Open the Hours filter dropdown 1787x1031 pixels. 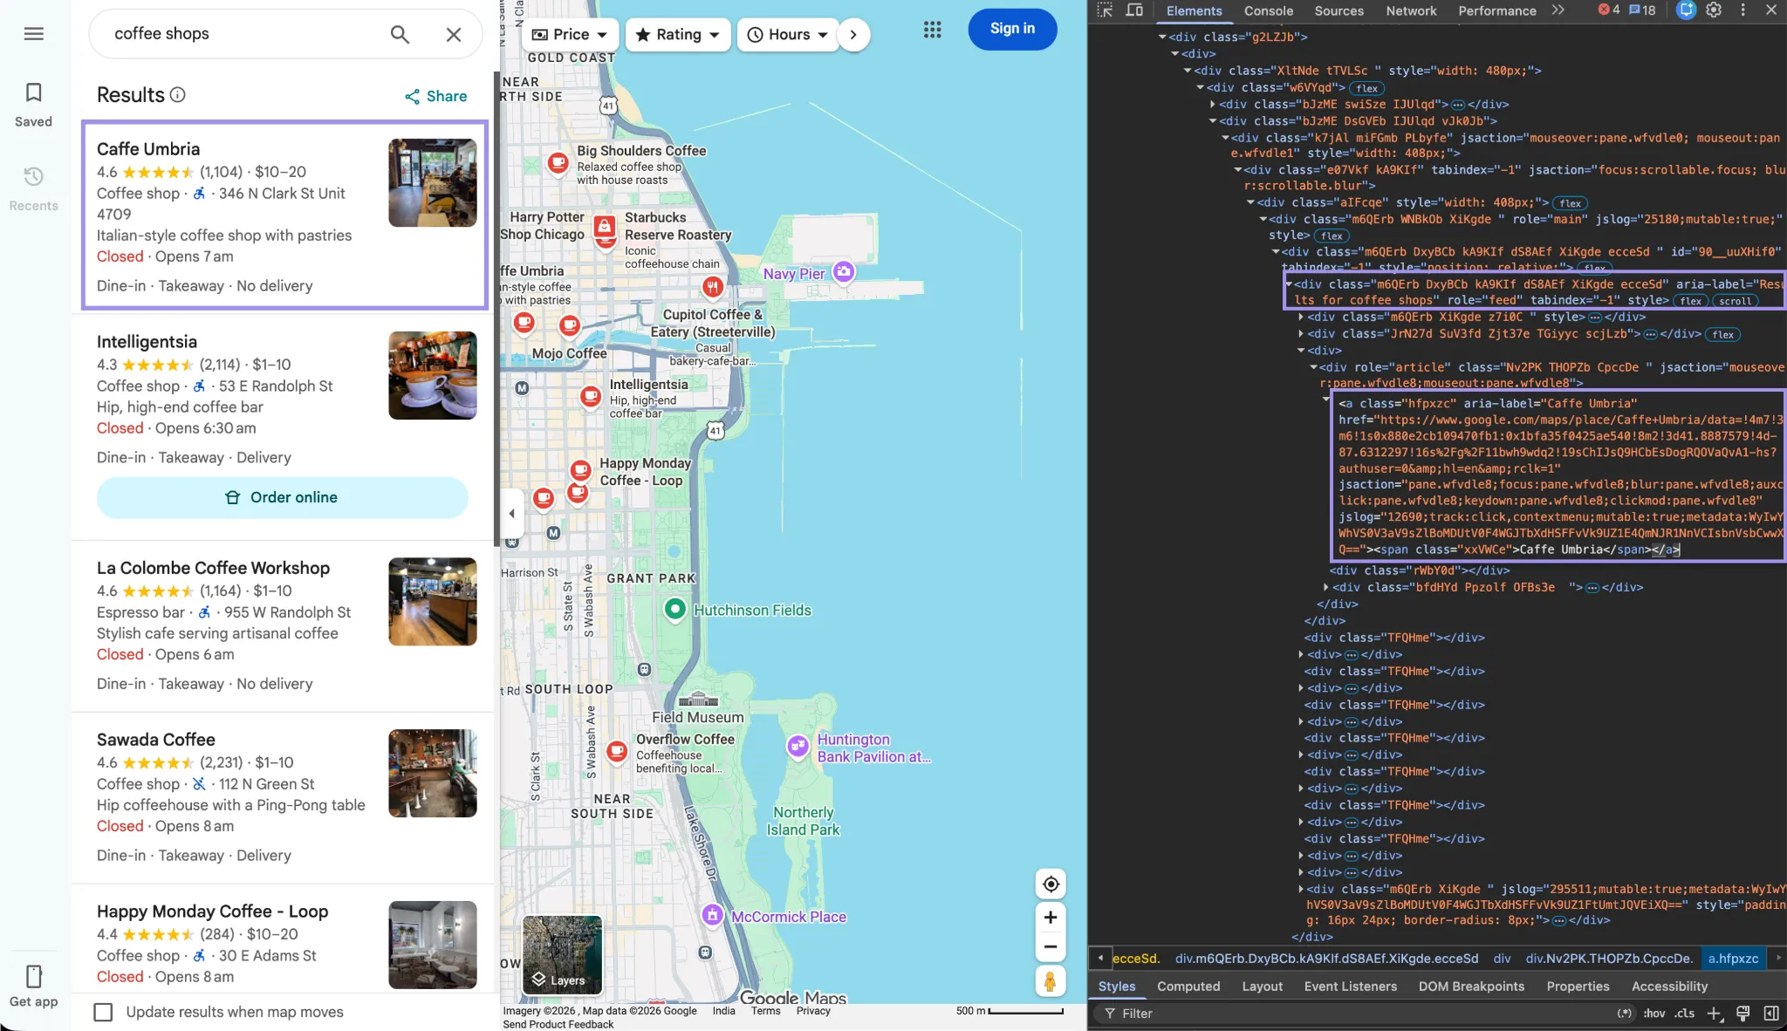[x=788, y=35]
